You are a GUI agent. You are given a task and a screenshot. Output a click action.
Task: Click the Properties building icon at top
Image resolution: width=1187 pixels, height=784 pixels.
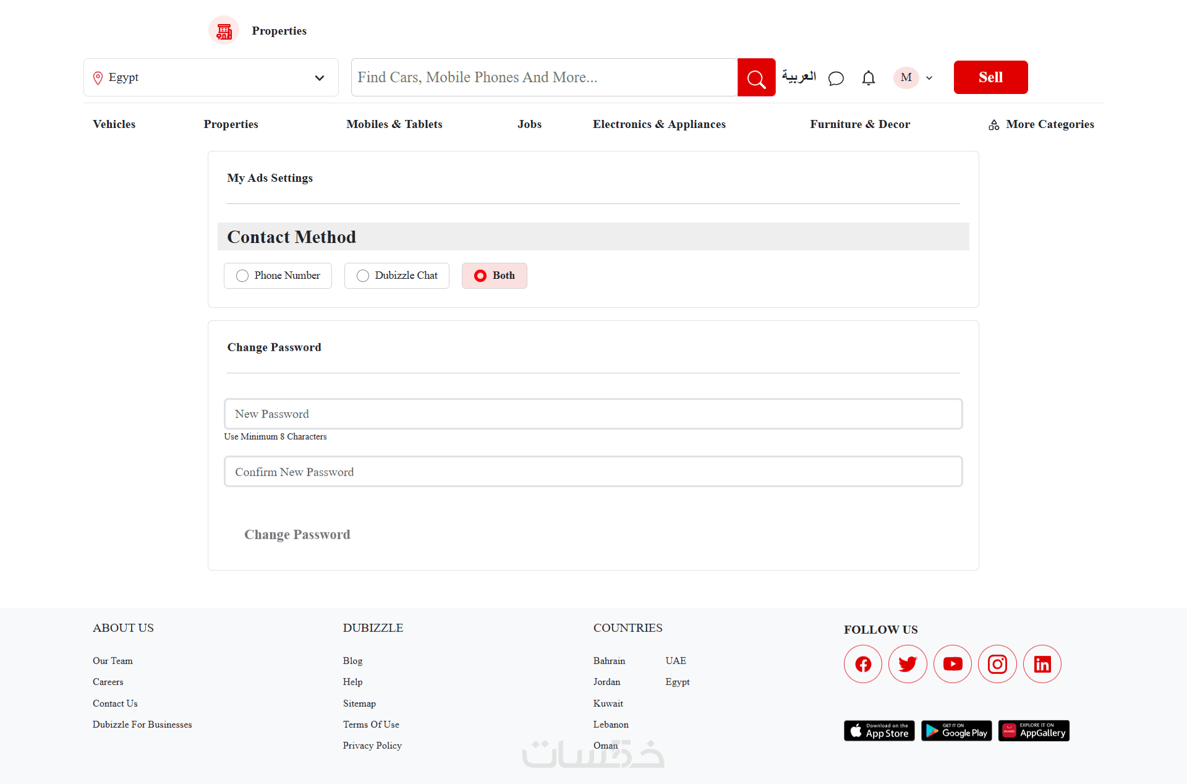[x=224, y=30]
